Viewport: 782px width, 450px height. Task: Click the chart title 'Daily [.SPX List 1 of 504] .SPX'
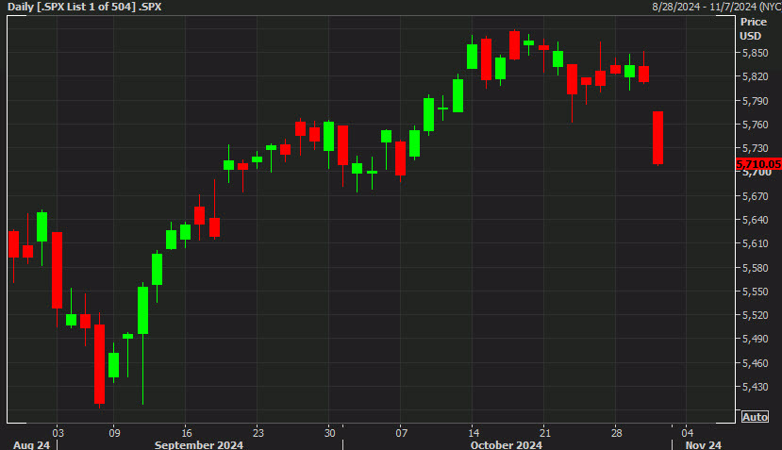pyautogui.click(x=84, y=7)
